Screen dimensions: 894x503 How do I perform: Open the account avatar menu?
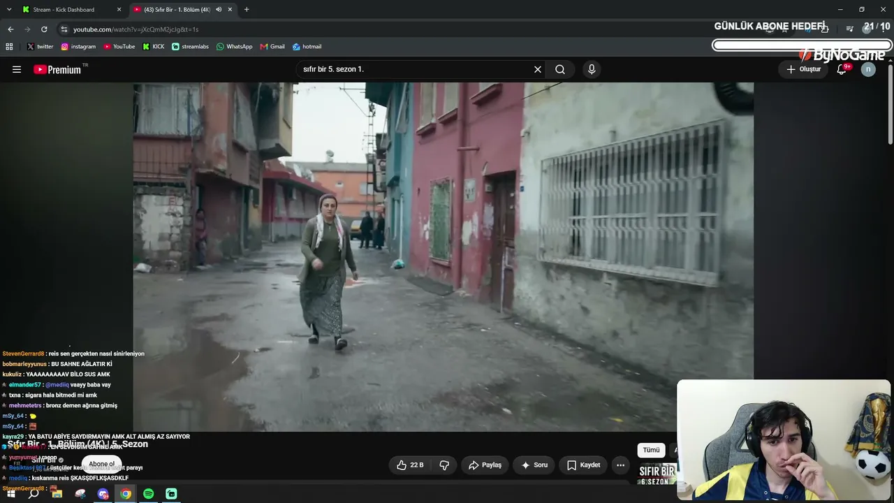tap(868, 69)
